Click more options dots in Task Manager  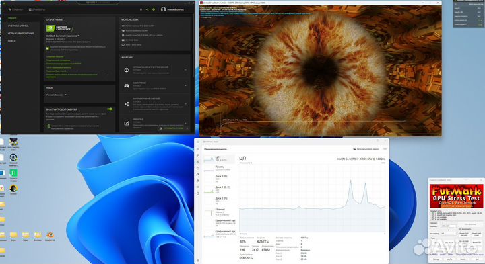coord(385,149)
